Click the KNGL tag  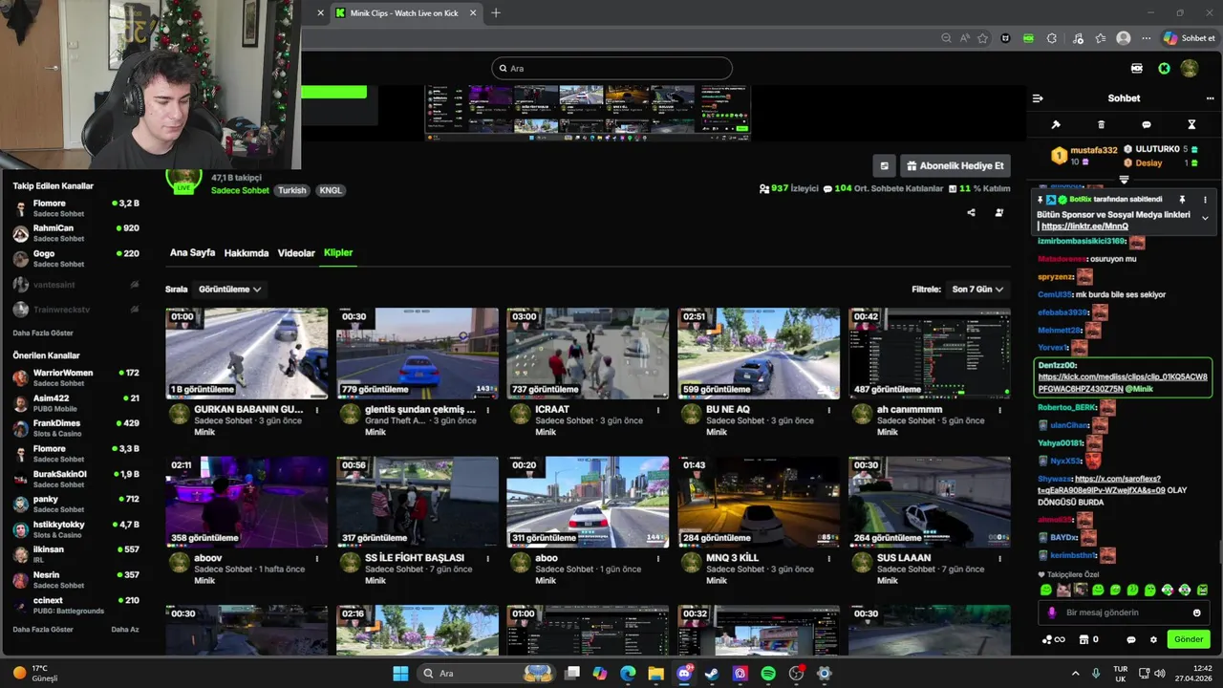point(331,190)
